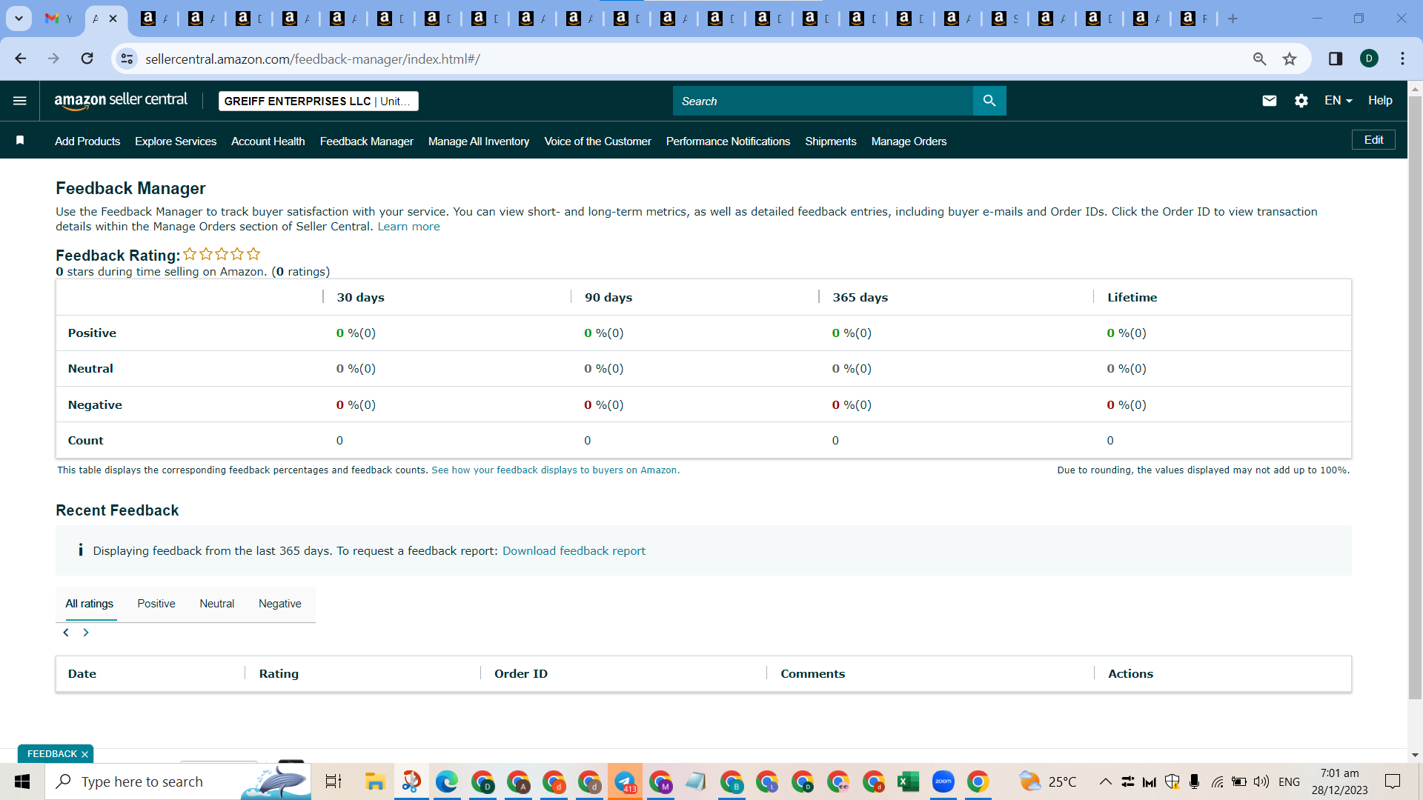Screen dimensions: 1423x800
Task: Open browser zoom magnifier icon
Action: 1259,59
